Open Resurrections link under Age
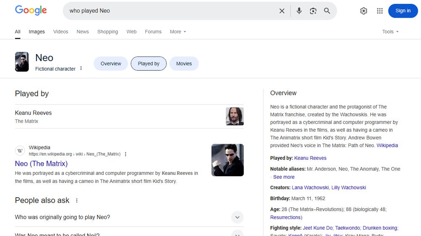Image resolution: width=421 pixels, height=236 pixels. (x=285, y=217)
